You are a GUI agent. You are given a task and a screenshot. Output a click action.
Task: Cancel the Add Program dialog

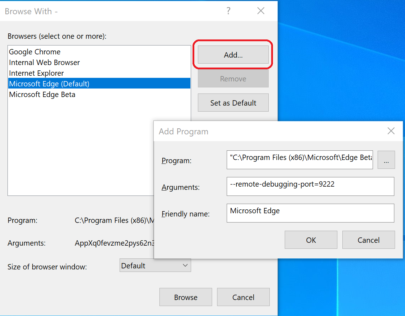368,240
